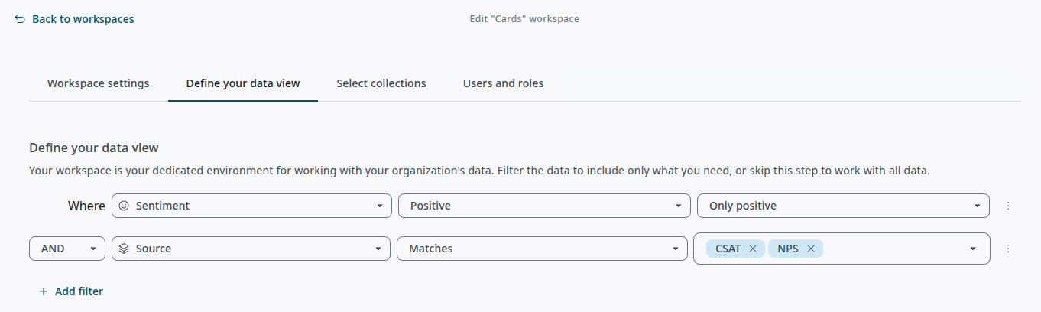This screenshot has height=312, width=1041.
Task: Switch to Workspace settings tab
Action: tap(98, 83)
